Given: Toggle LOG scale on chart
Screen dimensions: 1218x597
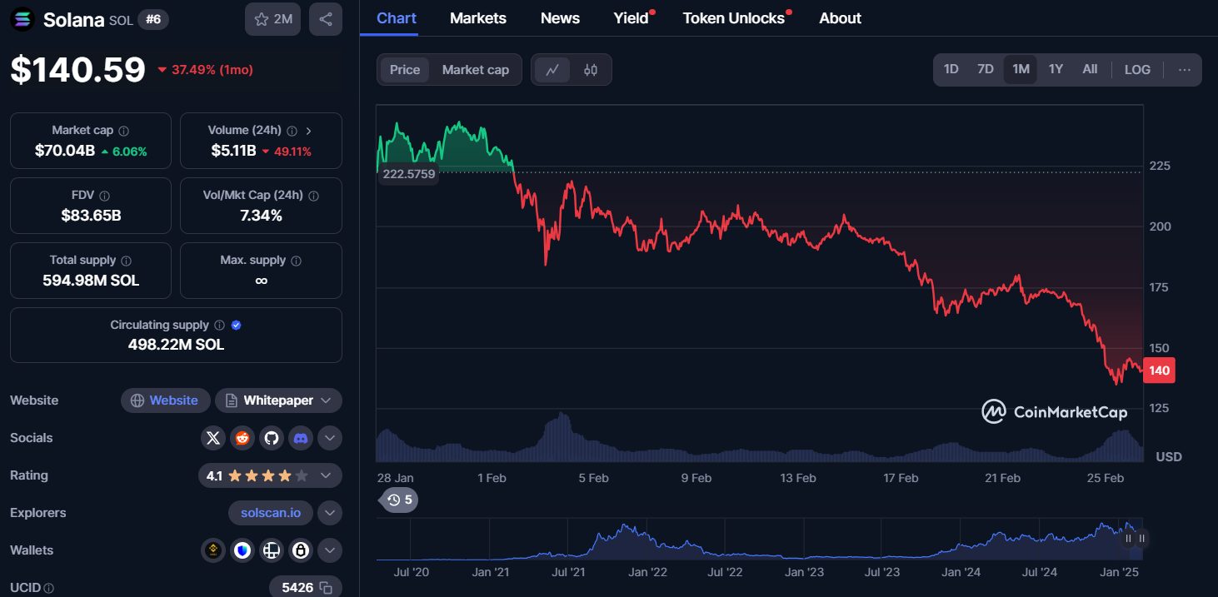Looking at the screenshot, I should (x=1137, y=70).
